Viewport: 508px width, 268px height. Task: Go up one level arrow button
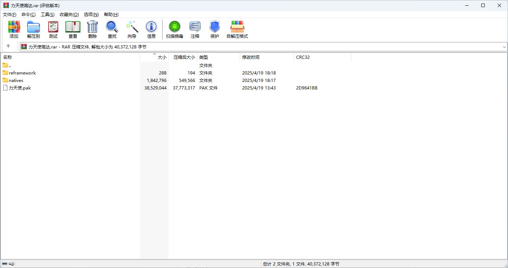[x=8, y=46]
